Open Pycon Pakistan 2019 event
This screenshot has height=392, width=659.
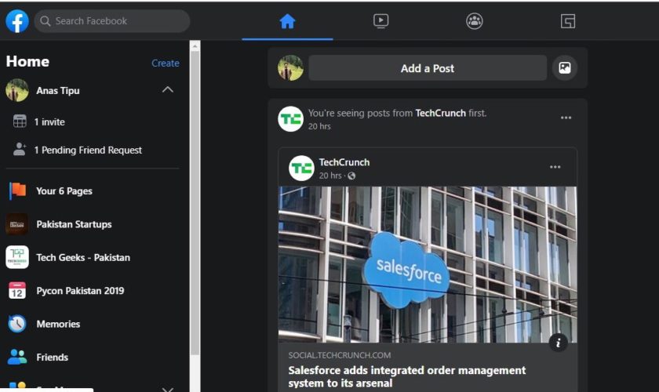(x=80, y=291)
